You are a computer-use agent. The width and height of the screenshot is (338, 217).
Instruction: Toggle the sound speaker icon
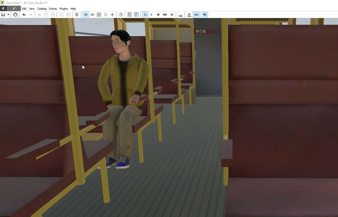(205, 14)
